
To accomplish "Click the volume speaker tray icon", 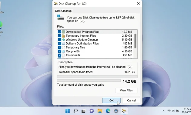I will tap(173, 111).
